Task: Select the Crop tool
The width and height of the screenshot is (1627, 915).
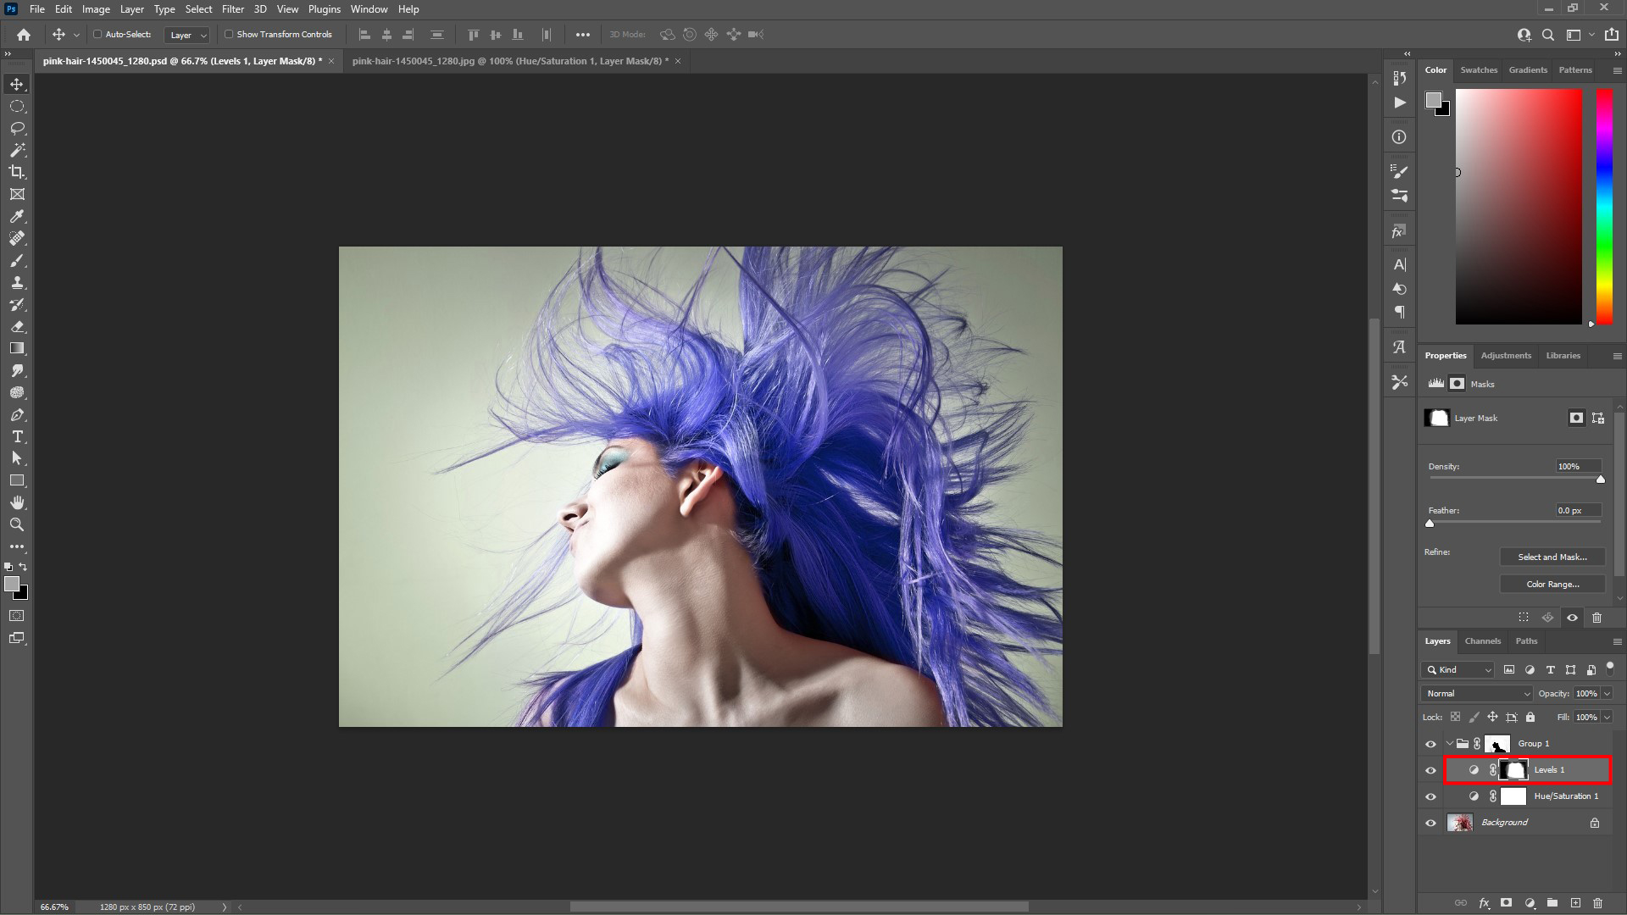Action: pyautogui.click(x=17, y=172)
